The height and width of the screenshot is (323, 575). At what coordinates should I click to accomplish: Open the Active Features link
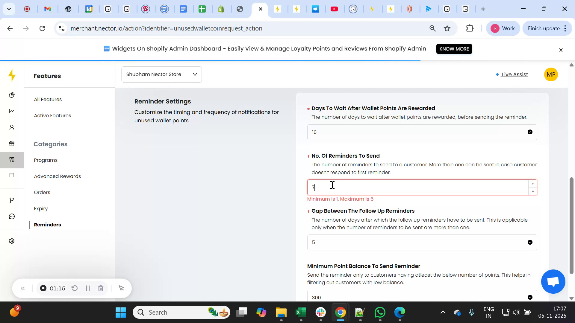52,115
